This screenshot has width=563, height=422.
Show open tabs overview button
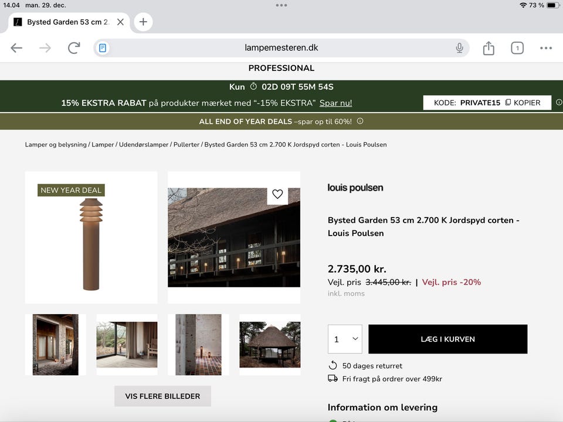pos(517,47)
